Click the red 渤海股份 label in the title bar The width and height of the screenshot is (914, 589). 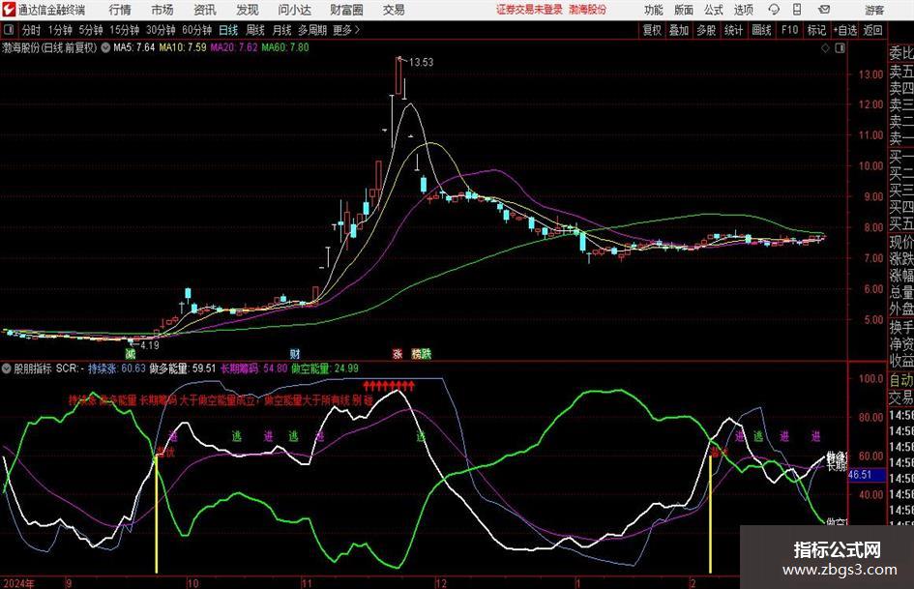coord(588,10)
